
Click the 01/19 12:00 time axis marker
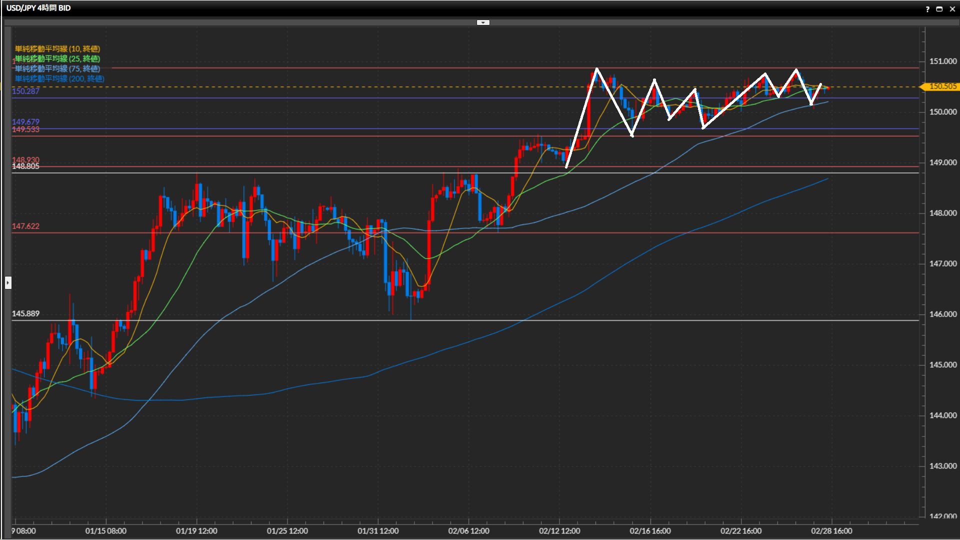coord(196,530)
